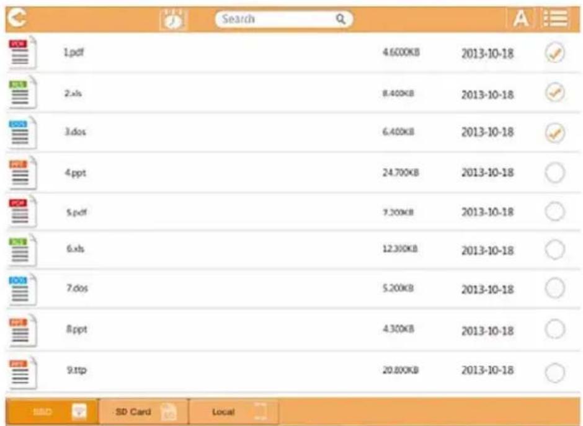
Task: Click the XLS icon of 6.xls
Action: pos(22,251)
